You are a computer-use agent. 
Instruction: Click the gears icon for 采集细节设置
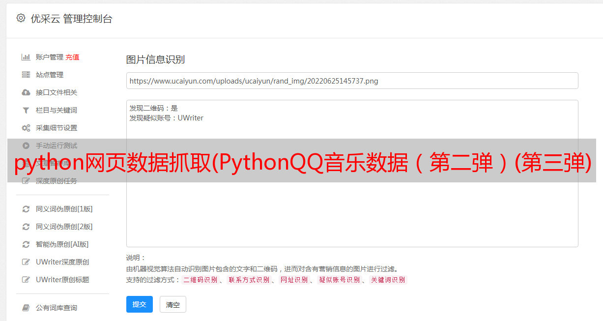click(26, 128)
